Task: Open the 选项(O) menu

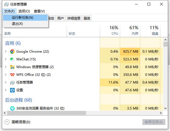Action: [24, 11]
